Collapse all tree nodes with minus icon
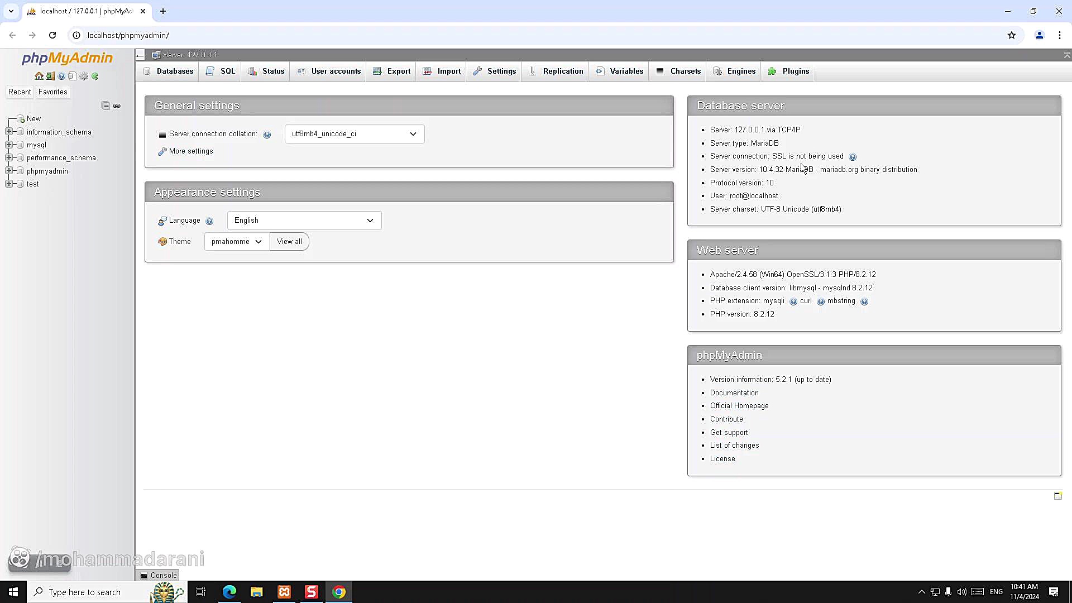The width and height of the screenshot is (1072, 603). tap(106, 106)
